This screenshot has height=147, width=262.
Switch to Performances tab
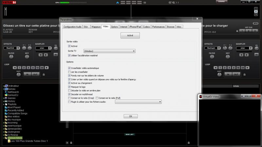(x=159, y=27)
